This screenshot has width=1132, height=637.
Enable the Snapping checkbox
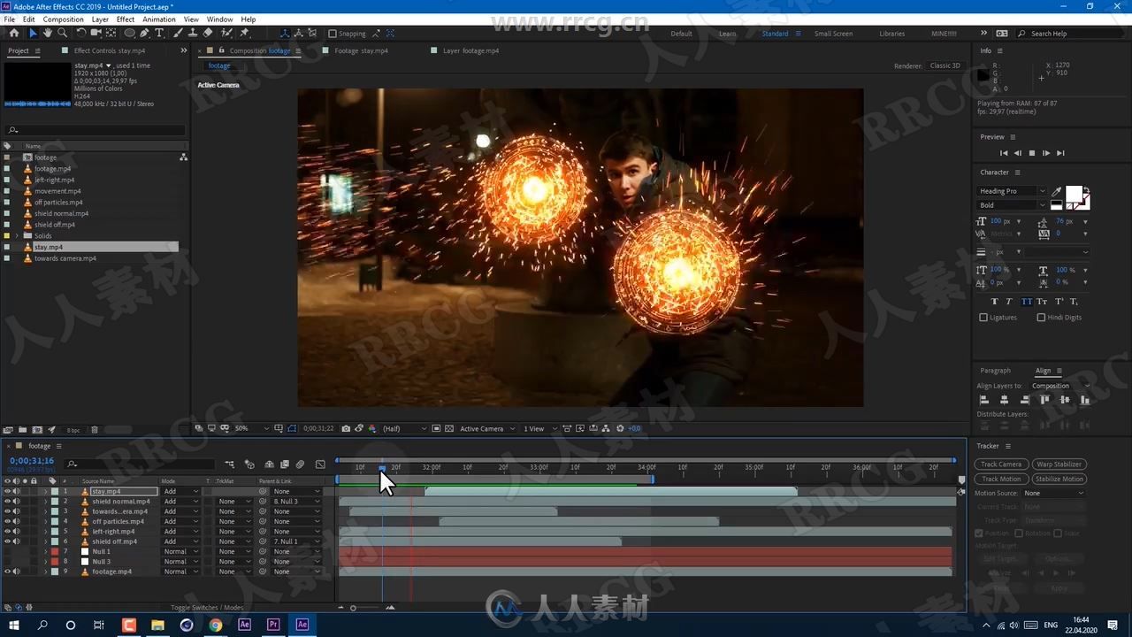click(333, 34)
